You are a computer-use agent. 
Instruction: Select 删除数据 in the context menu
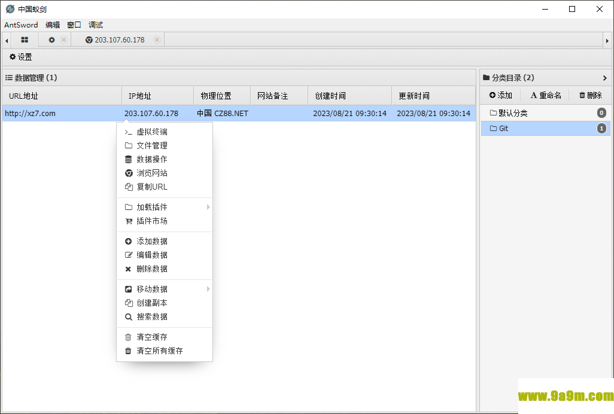[x=165, y=269]
